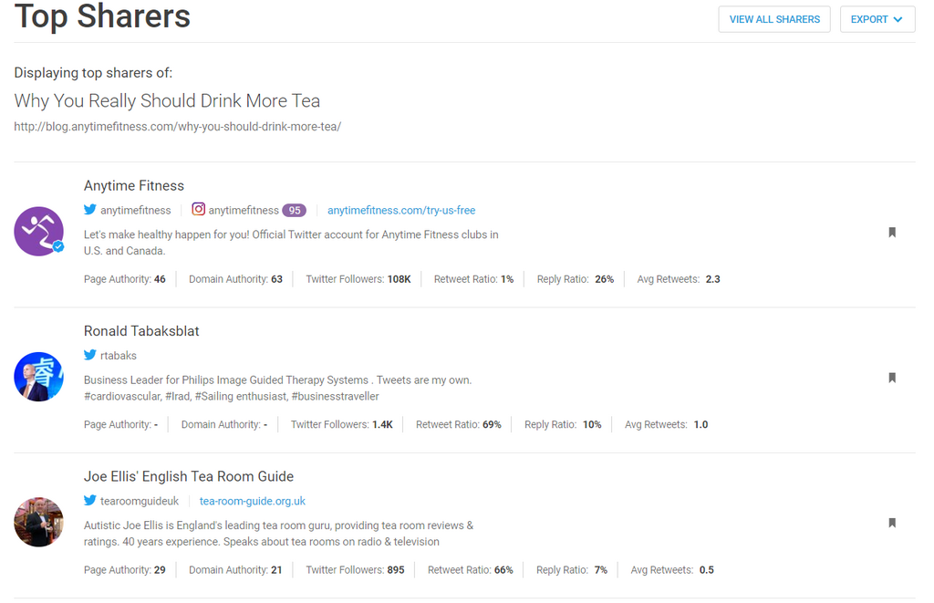
Task: Click the Twitter icon beside tearoomguideuk
Action: tap(90, 501)
